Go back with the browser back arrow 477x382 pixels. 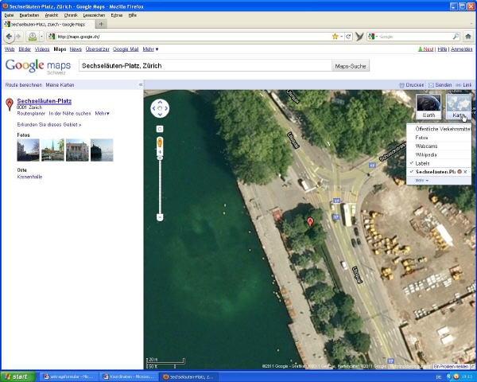(x=9, y=37)
